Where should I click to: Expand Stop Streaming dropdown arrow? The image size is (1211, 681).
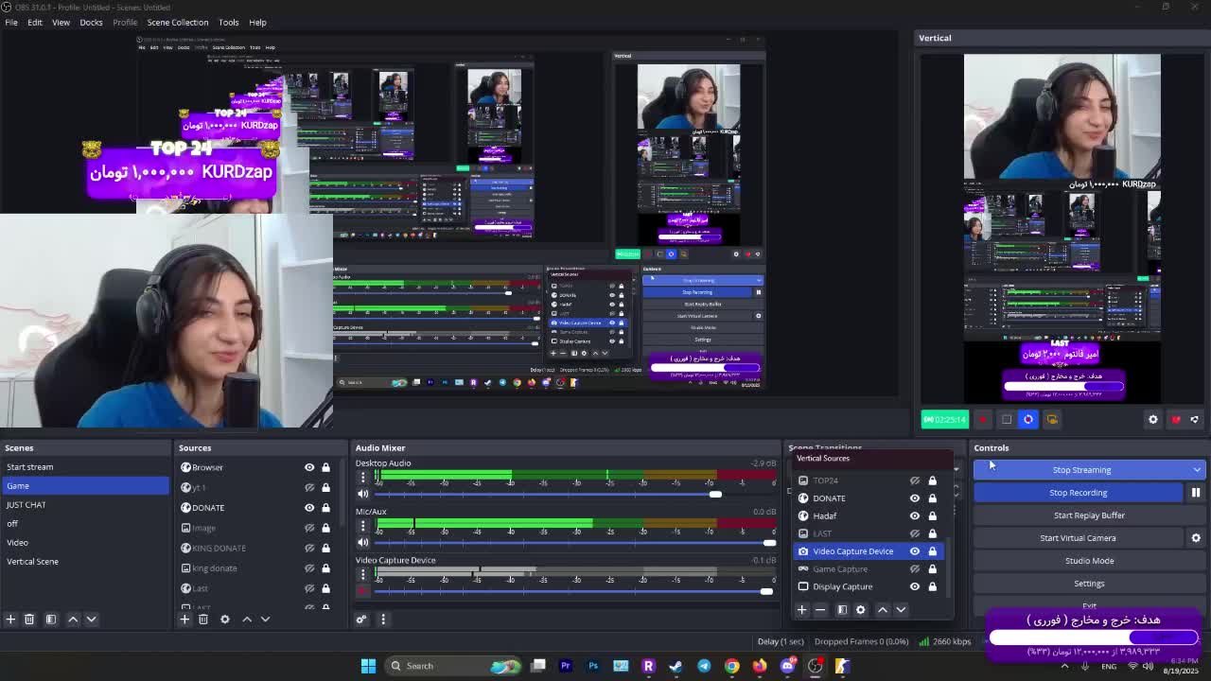tap(1197, 470)
